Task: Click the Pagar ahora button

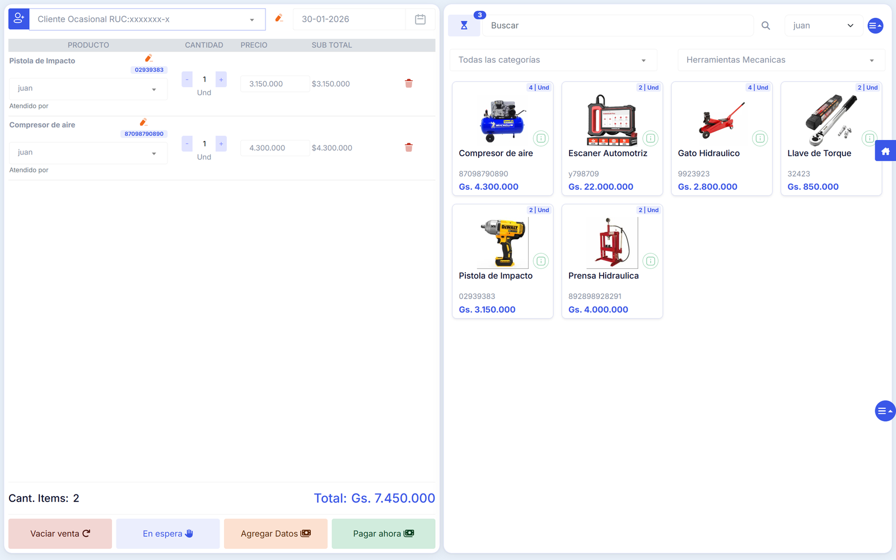Action: (383, 534)
